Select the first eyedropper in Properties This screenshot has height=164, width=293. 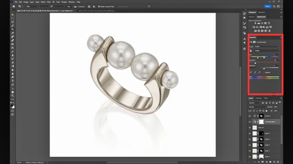click(x=251, y=72)
